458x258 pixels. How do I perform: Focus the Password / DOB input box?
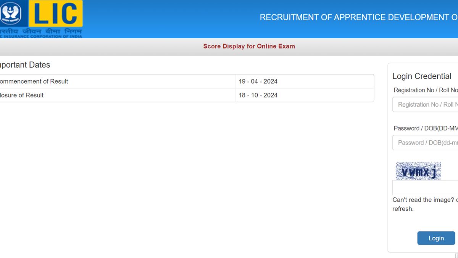coord(426,143)
